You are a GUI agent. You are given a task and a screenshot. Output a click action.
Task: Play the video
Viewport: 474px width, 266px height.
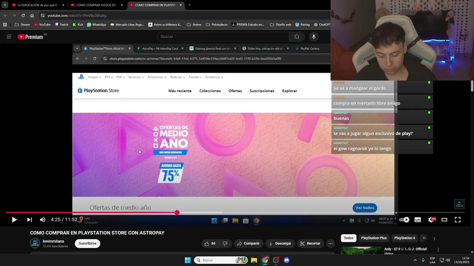coord(14,220)
